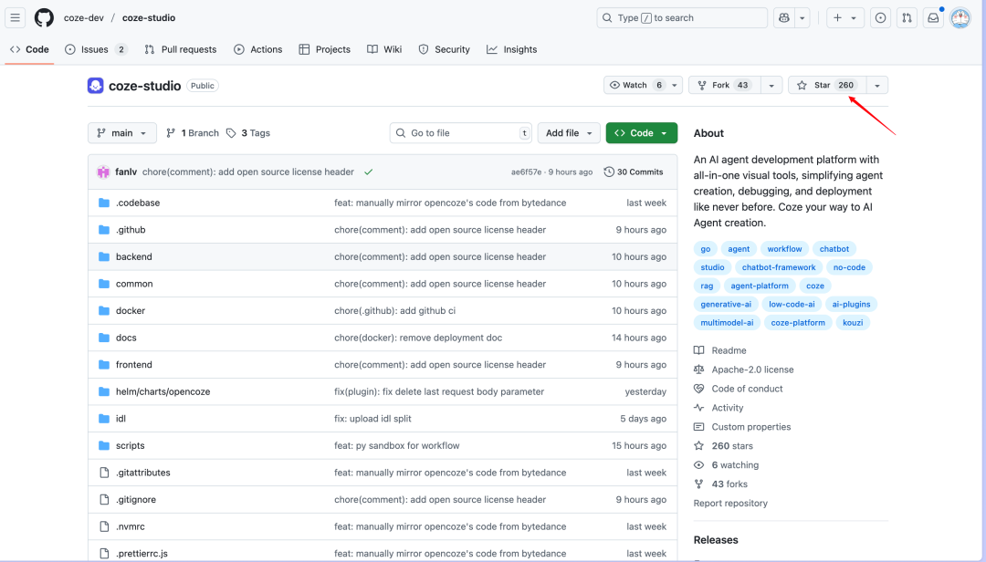
Task: Click the user profile avatar
Action: (960, 18)
